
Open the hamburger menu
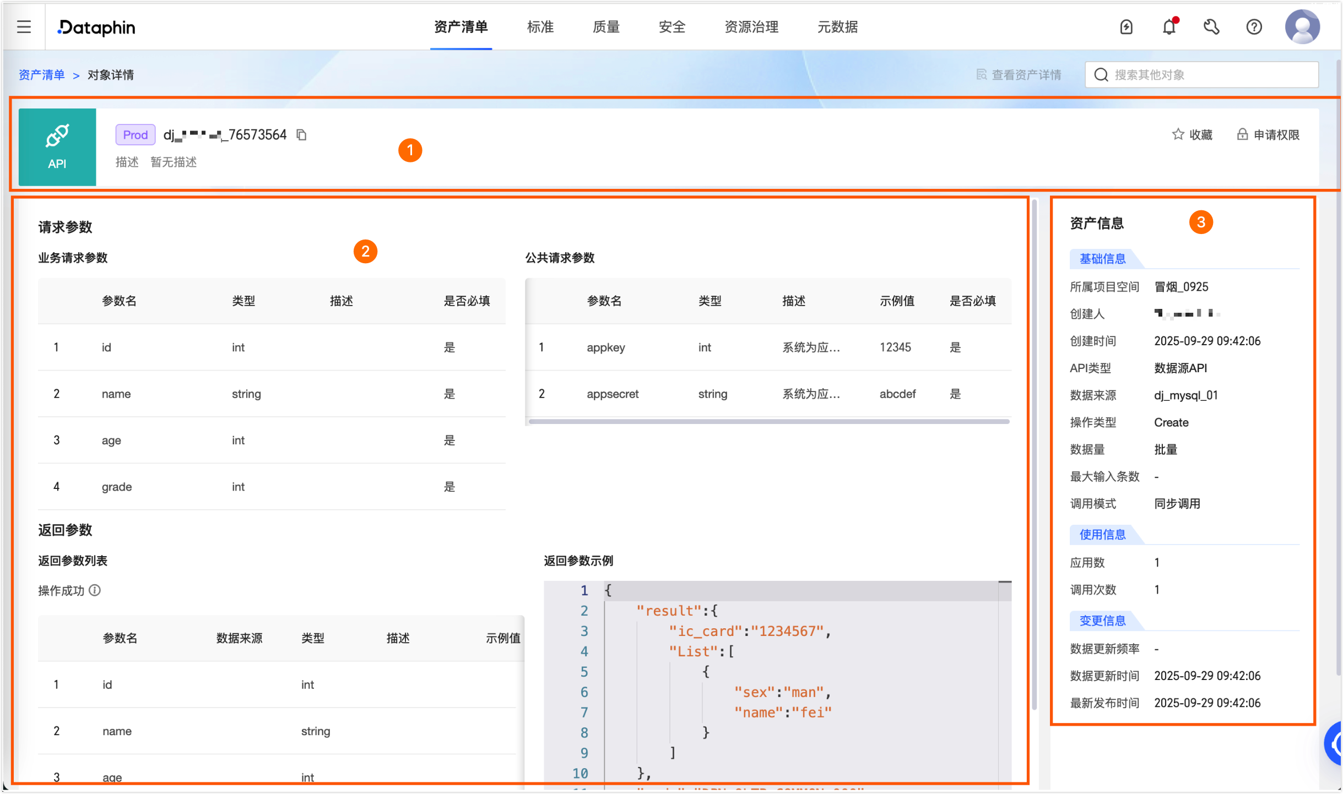click(x=24, y=26)
